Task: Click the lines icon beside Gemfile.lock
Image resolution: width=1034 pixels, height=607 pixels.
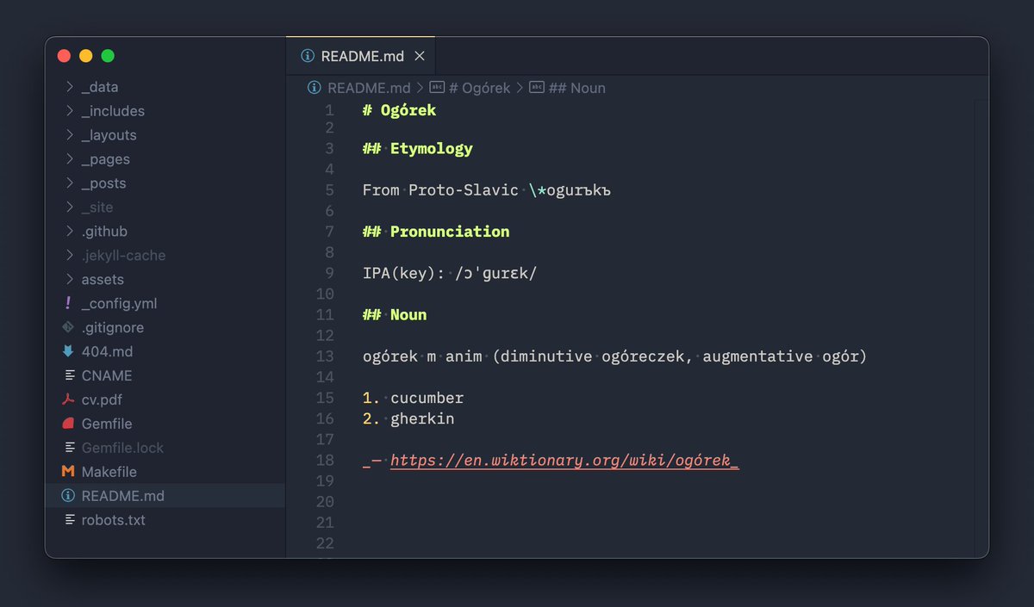Action: click(x=69, y=448)
